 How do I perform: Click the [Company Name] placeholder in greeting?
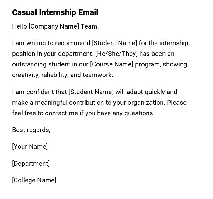click(x=54, y=26)
